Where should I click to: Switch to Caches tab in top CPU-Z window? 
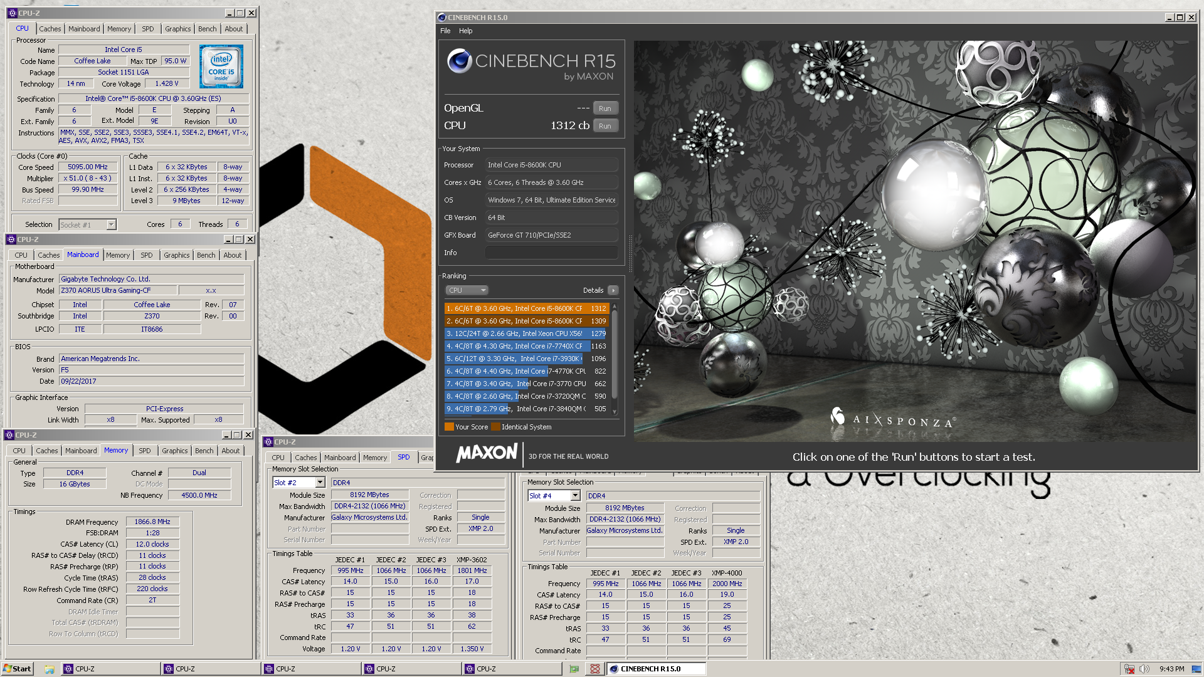[x=50, y=29]
